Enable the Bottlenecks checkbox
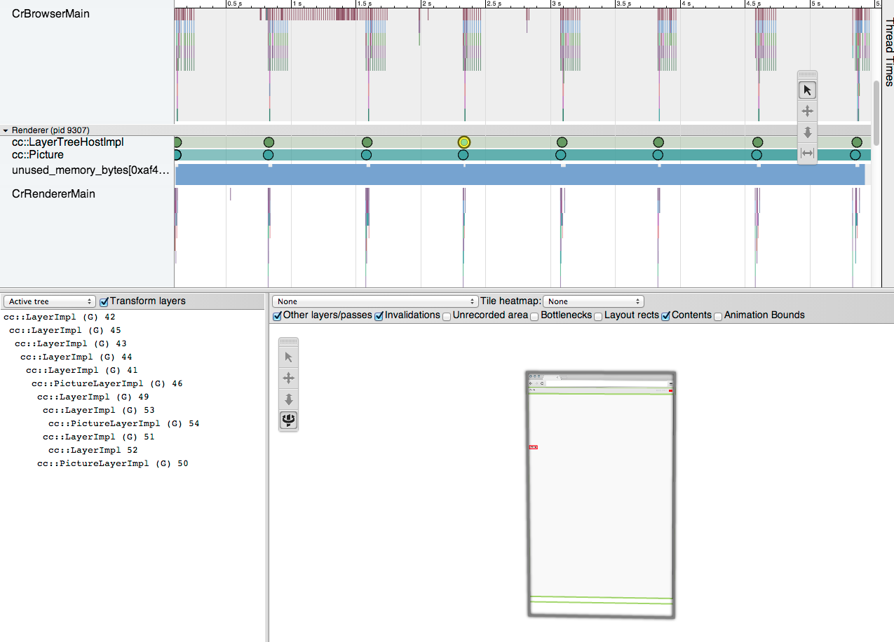894x642 pixels. pyautogui.click(x=534, y=316)
